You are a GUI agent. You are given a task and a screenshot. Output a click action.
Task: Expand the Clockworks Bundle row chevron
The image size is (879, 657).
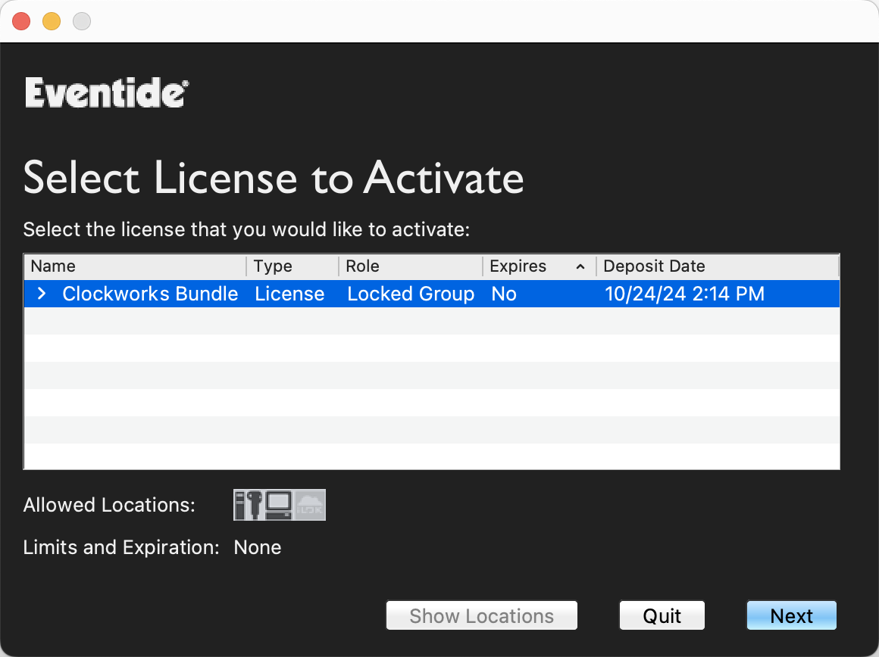click(42, 294)
